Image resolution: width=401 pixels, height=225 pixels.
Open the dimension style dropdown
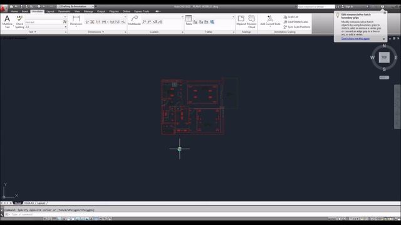point(125,17)
